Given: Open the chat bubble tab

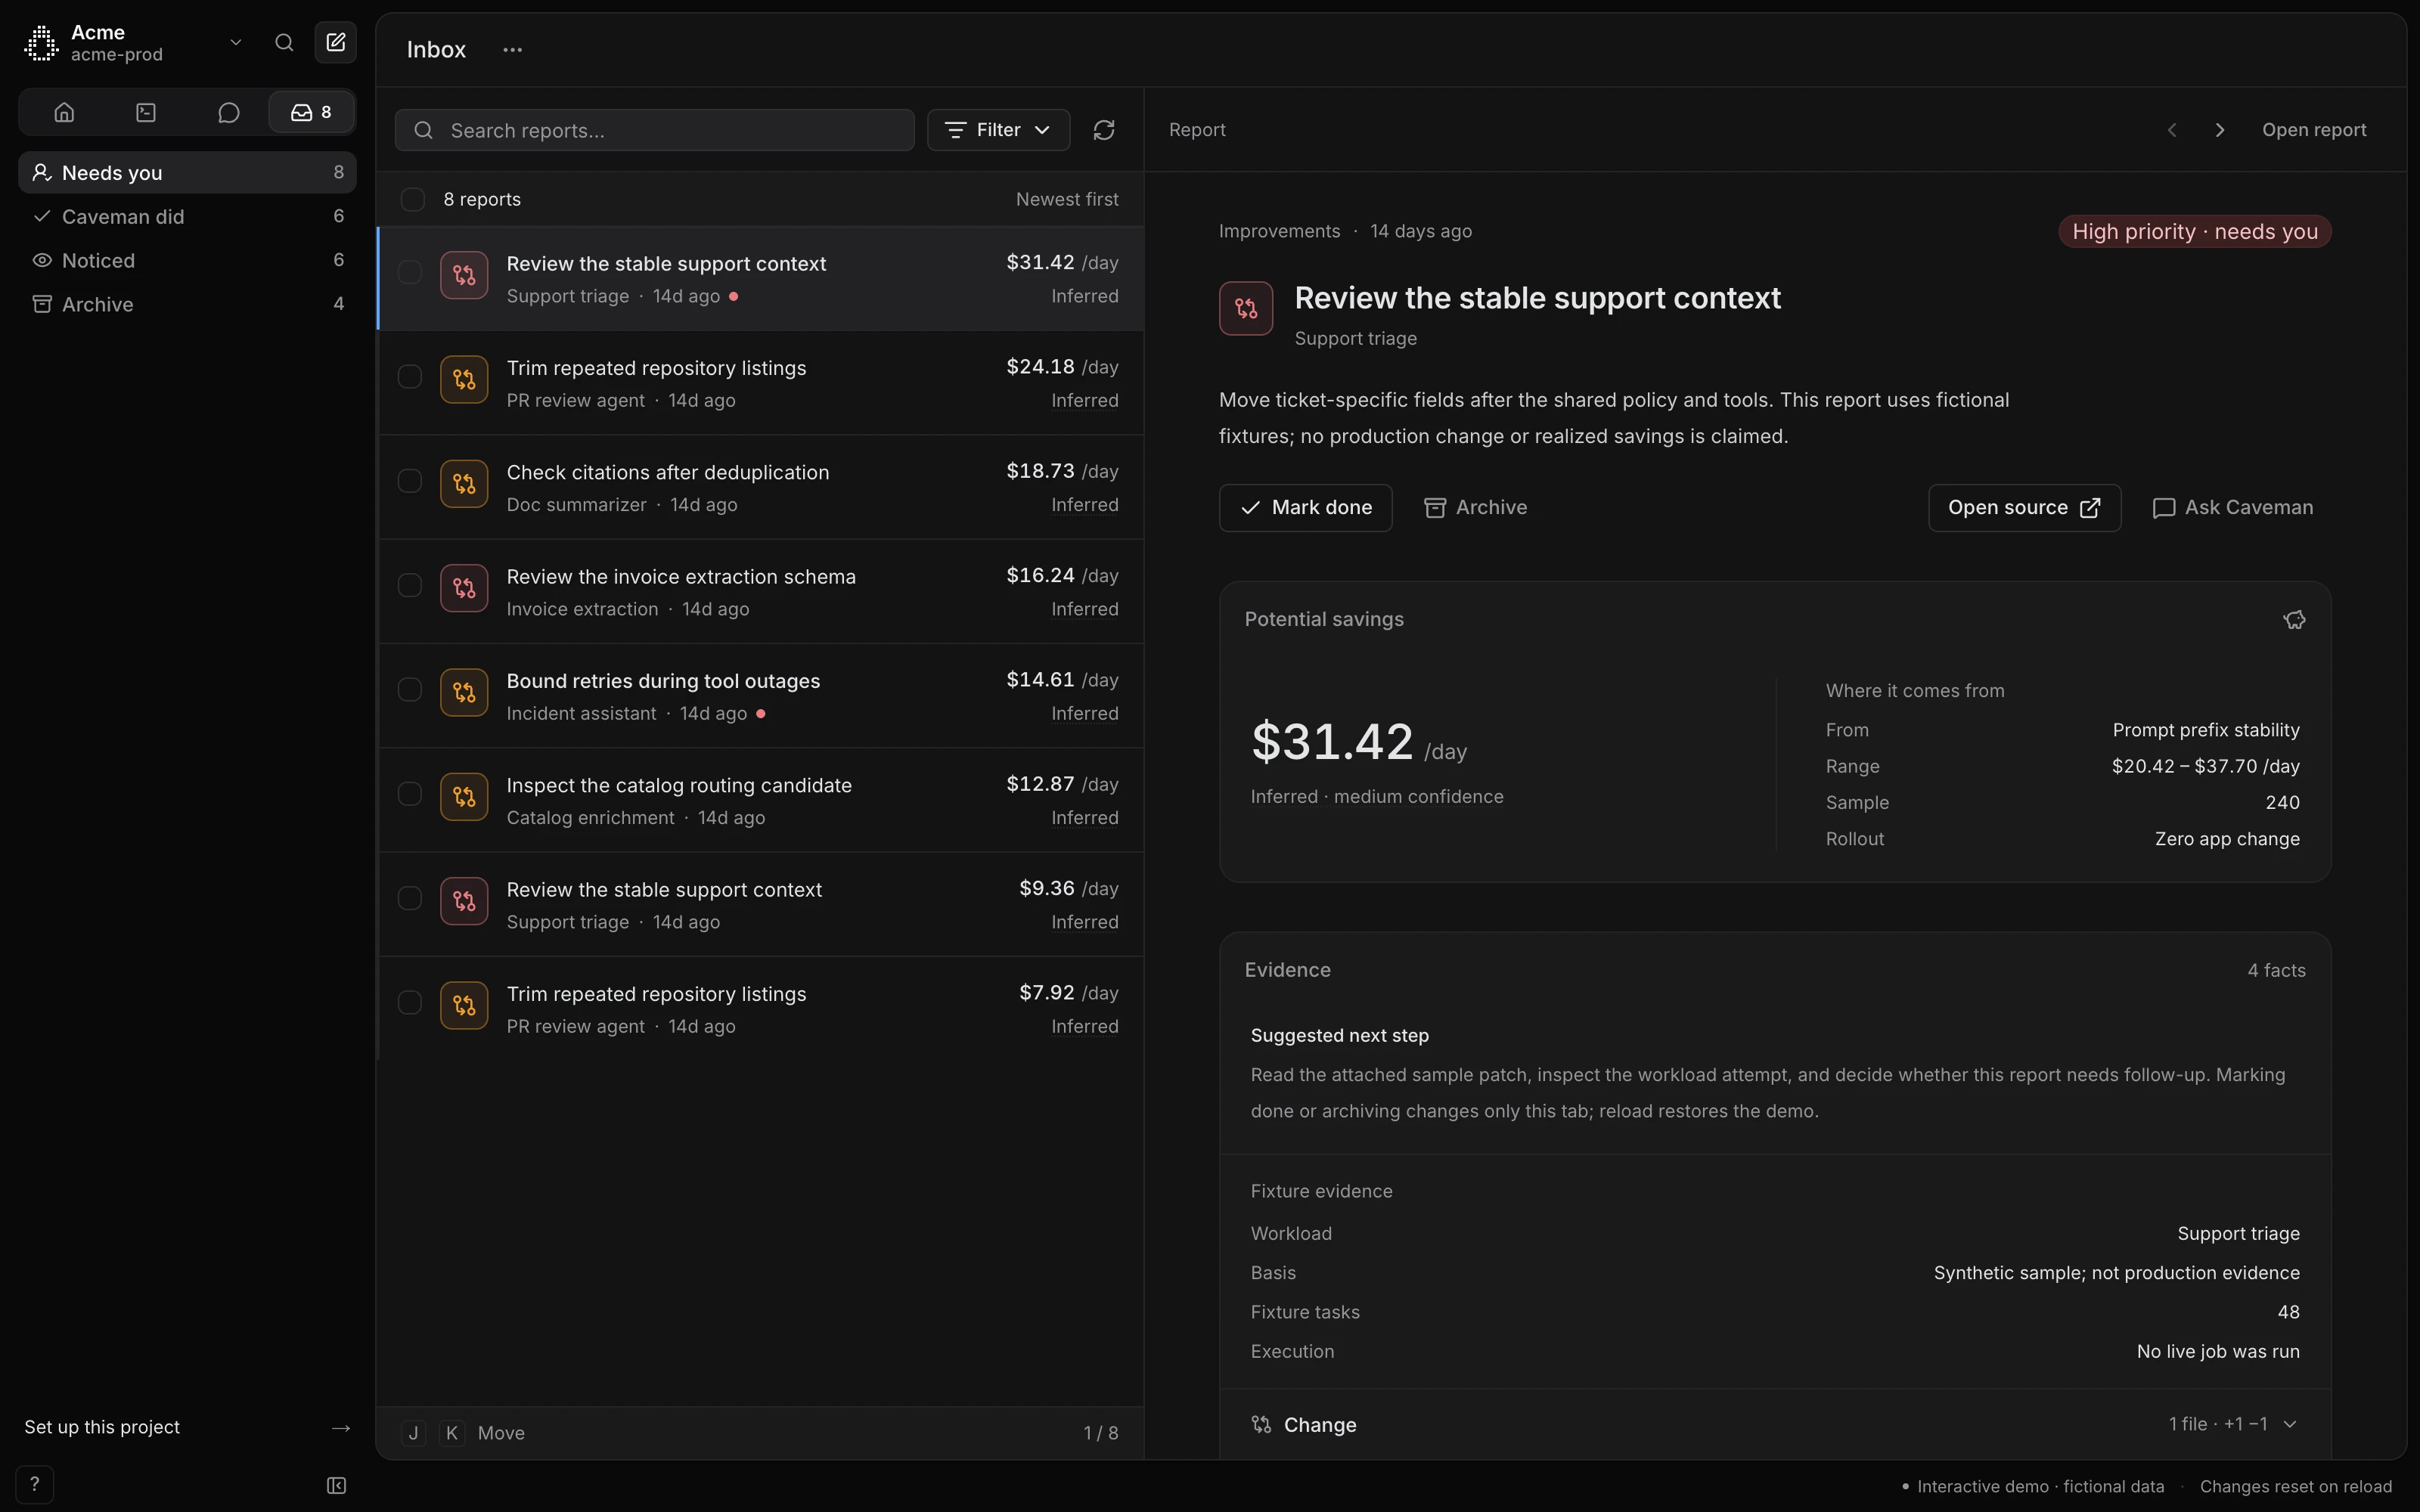Looking at the screenshot, I should click(x=228, y=112).
